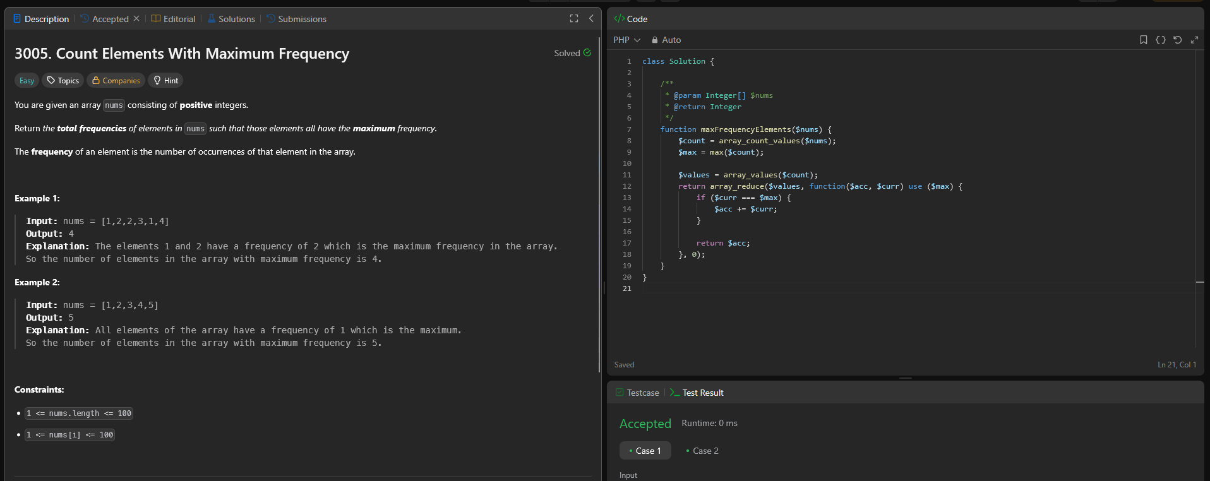Select the Case 2 test case

pos(702,451)
